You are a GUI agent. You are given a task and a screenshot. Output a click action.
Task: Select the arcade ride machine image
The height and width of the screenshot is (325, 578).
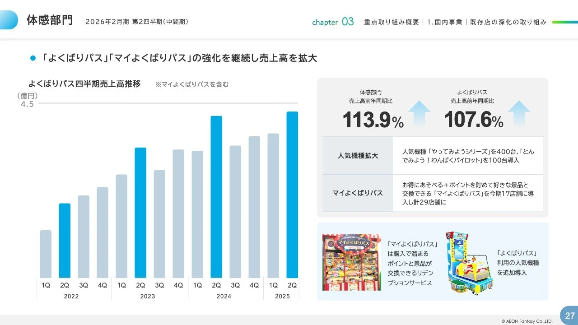coord(468,263)
